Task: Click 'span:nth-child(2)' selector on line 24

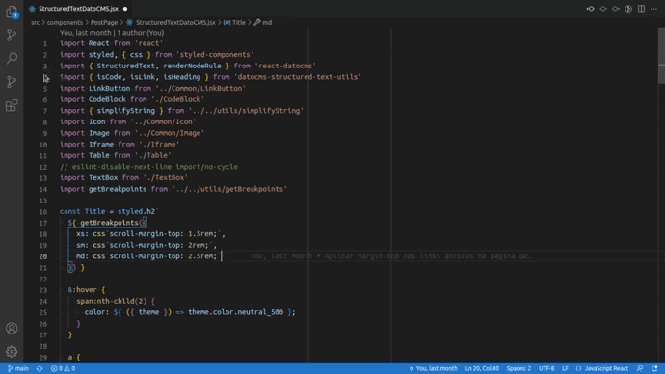Action: 112,301
